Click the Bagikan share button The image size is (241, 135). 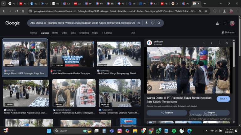click(167, 112)
